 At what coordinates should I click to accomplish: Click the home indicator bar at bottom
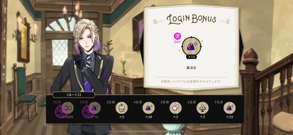click(x=146, y=132)
